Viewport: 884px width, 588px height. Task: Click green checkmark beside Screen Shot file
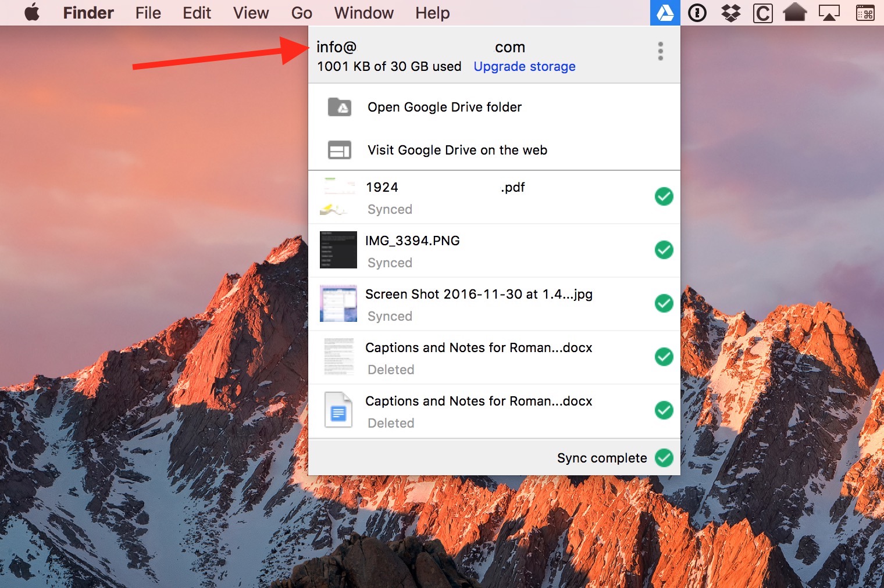664,303
